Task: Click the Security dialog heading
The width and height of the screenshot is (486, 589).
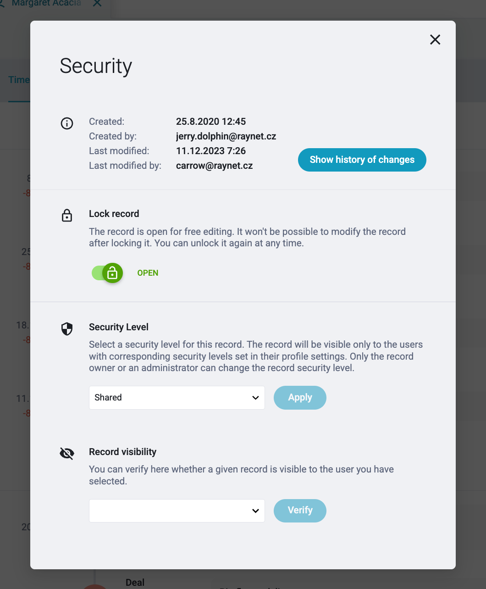Action: coord(96,66)
